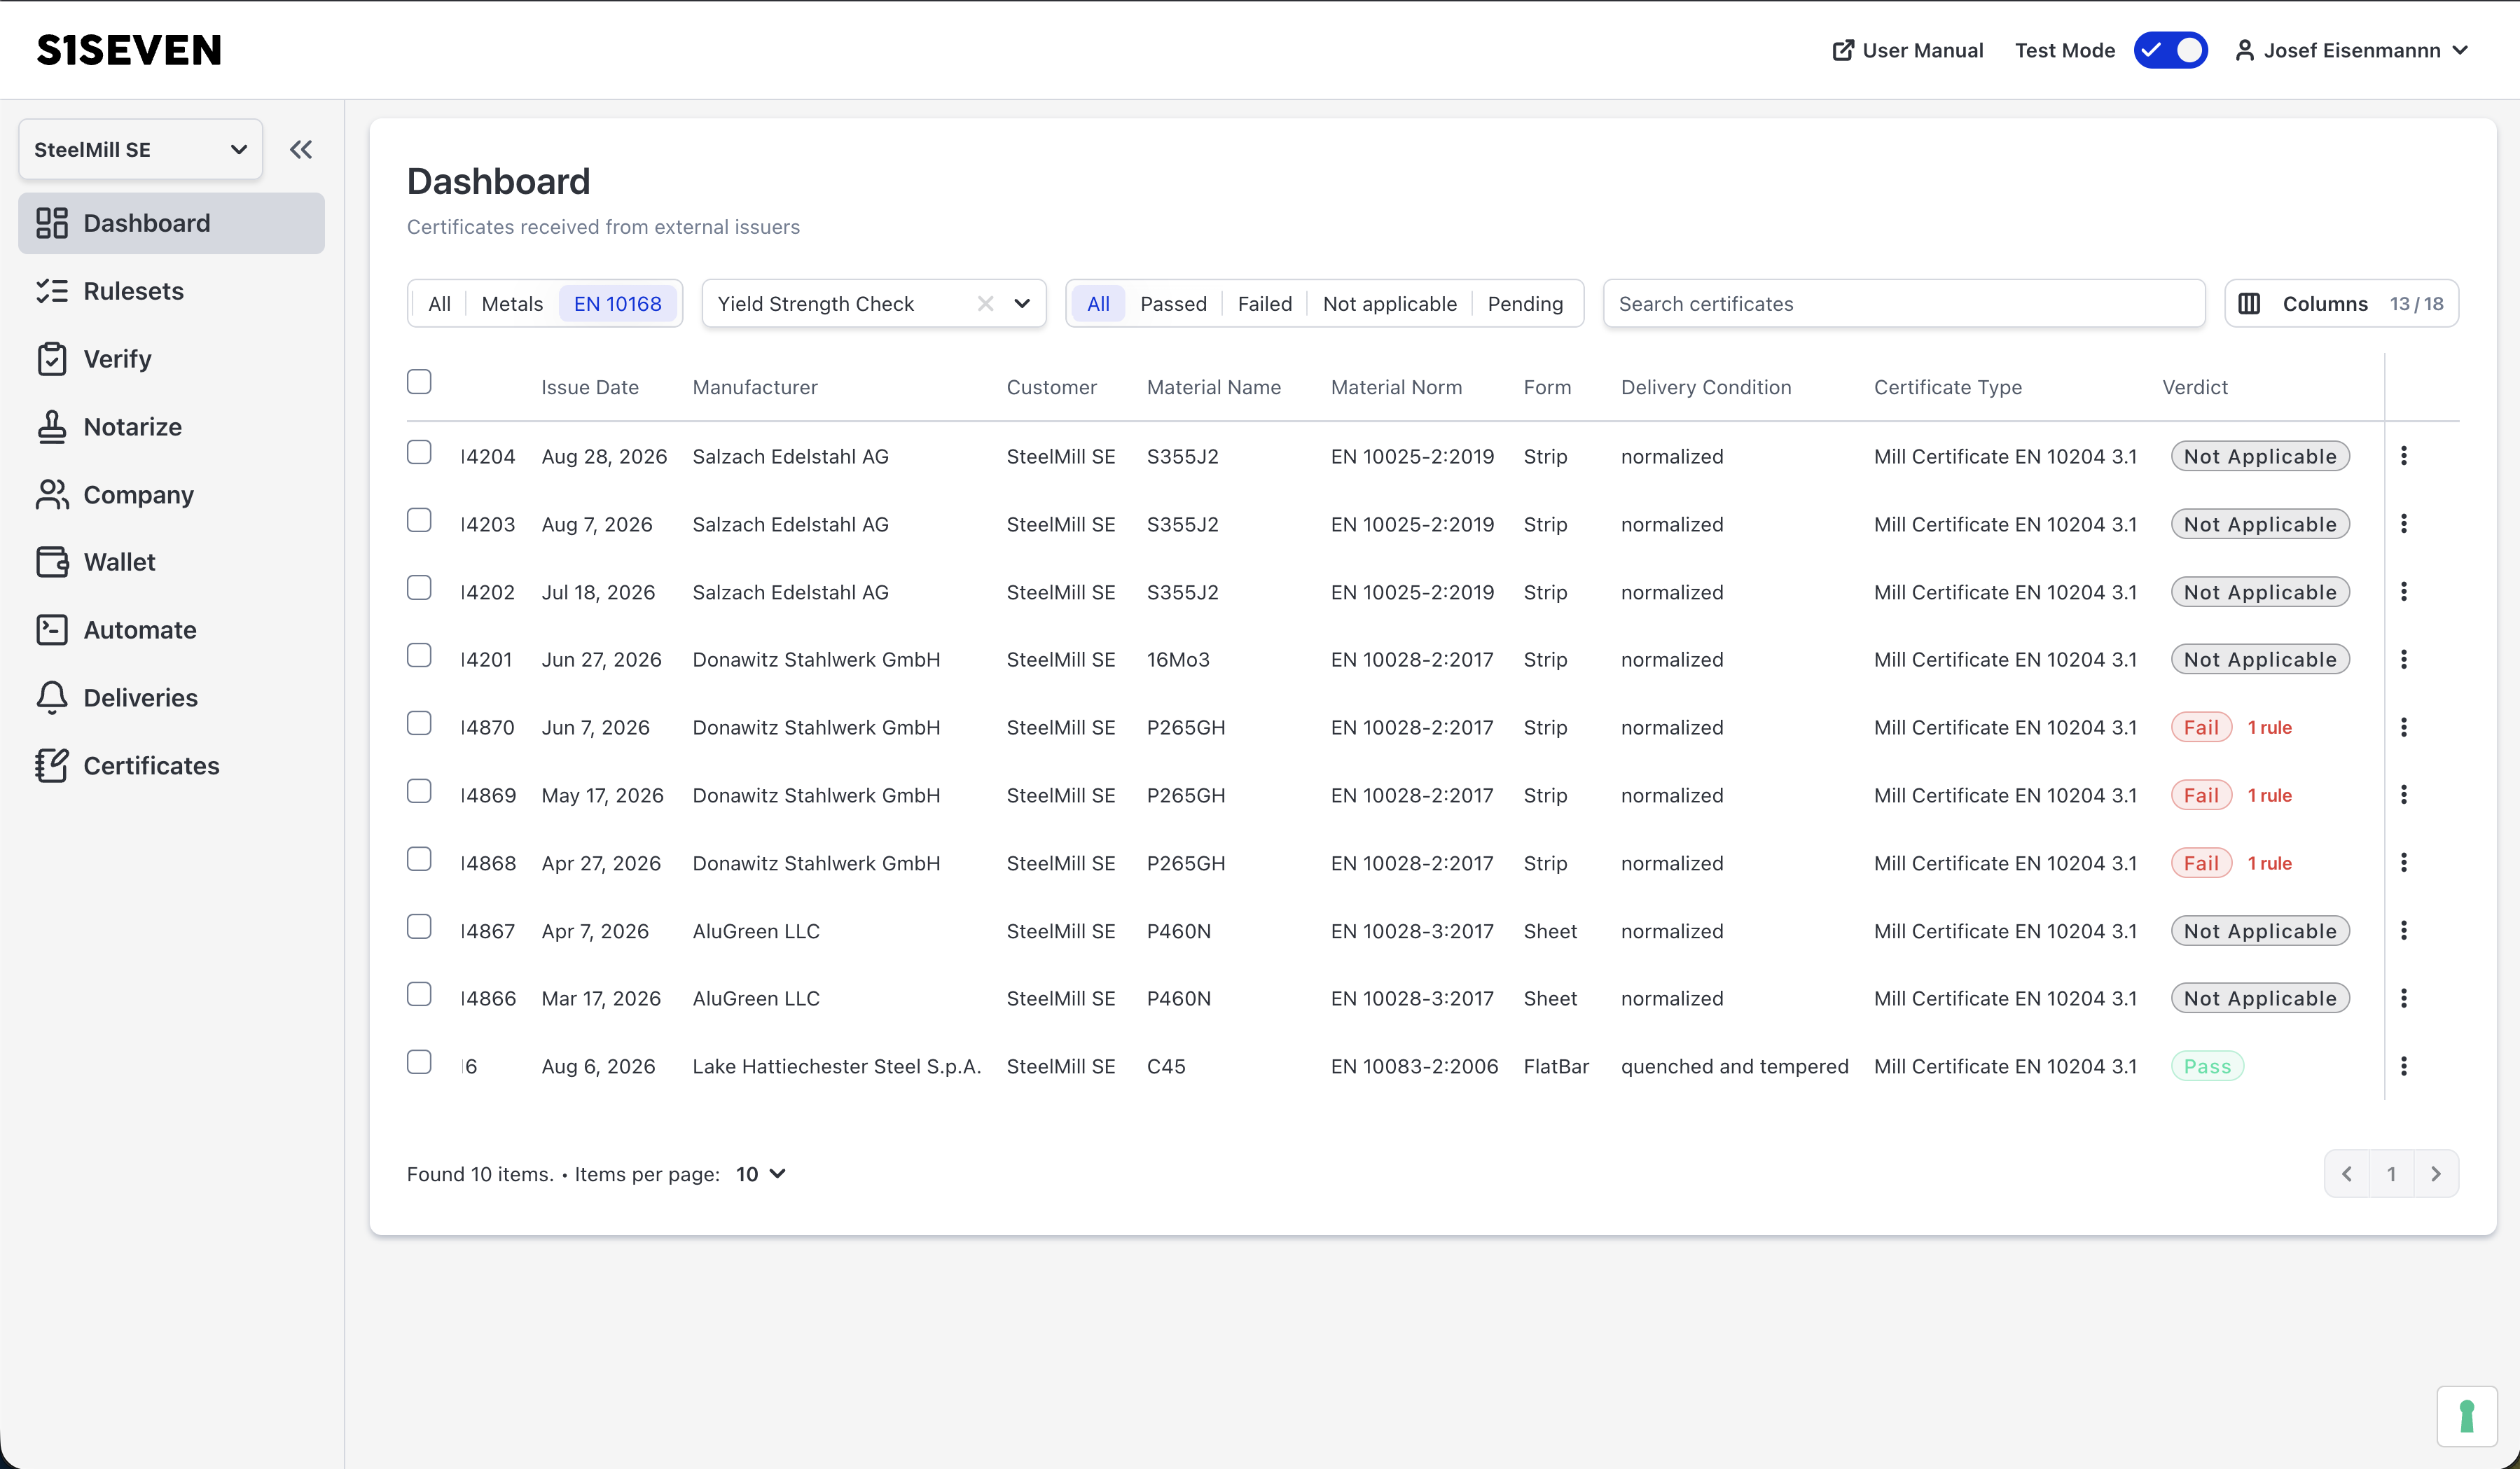The height and width of the screenshot is (1469, 2520).
Task: Select the checkbox for certificate 14204
Action: pos(419,452)
